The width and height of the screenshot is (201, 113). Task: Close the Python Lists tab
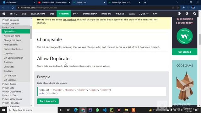pos(104,3)
